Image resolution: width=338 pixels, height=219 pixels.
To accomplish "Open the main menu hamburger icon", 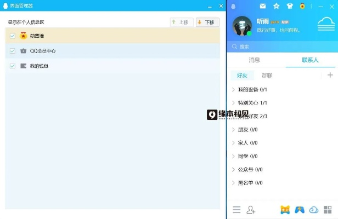I will [x=236, y=209].
